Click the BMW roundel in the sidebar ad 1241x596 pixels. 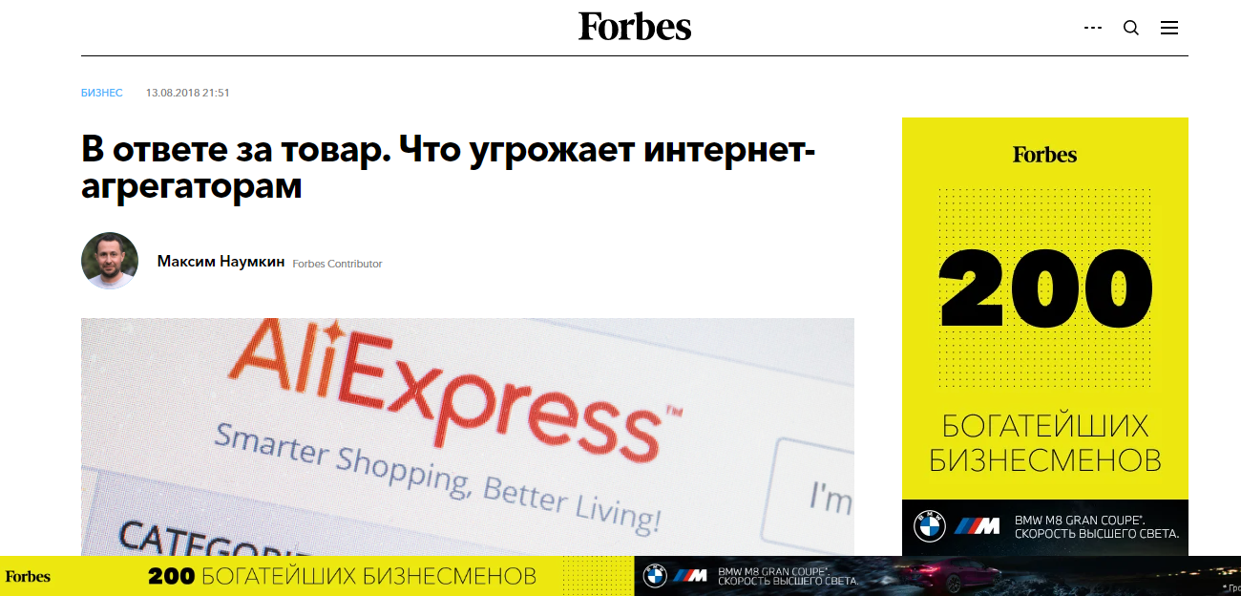click(929, 526)
